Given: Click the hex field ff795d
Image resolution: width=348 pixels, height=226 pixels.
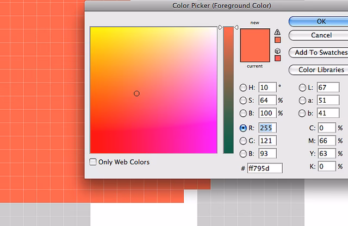Looking at the screenshot, I should click(x=265, y=168).
